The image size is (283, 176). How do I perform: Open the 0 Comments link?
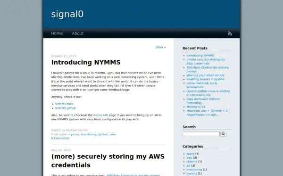[x=60, y=138]
